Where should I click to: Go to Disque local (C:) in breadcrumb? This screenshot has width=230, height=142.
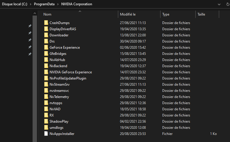click(x=15, y=4)
